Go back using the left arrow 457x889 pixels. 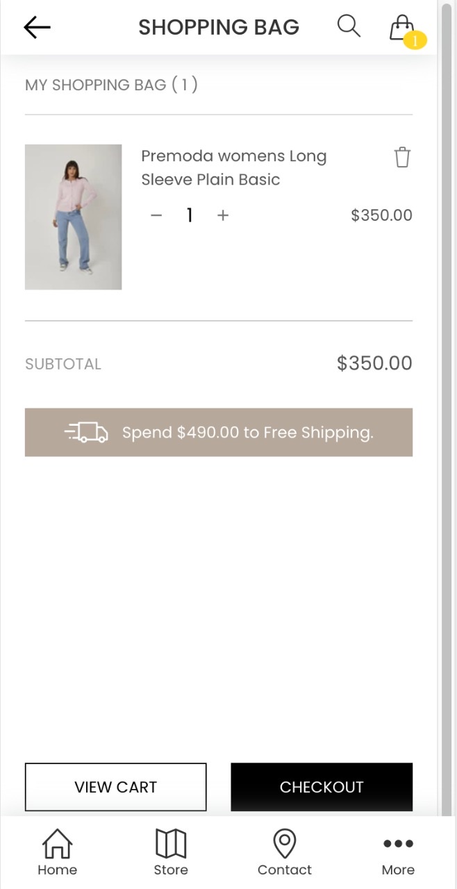pyautogui.click(x=37, y=27)
